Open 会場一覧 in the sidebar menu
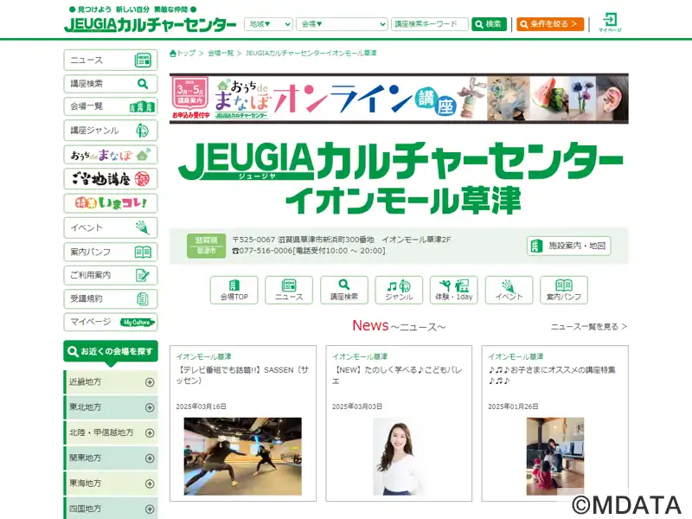Image resolution: width=692 pixels, height=519 pixels. (x=111, y=106)
